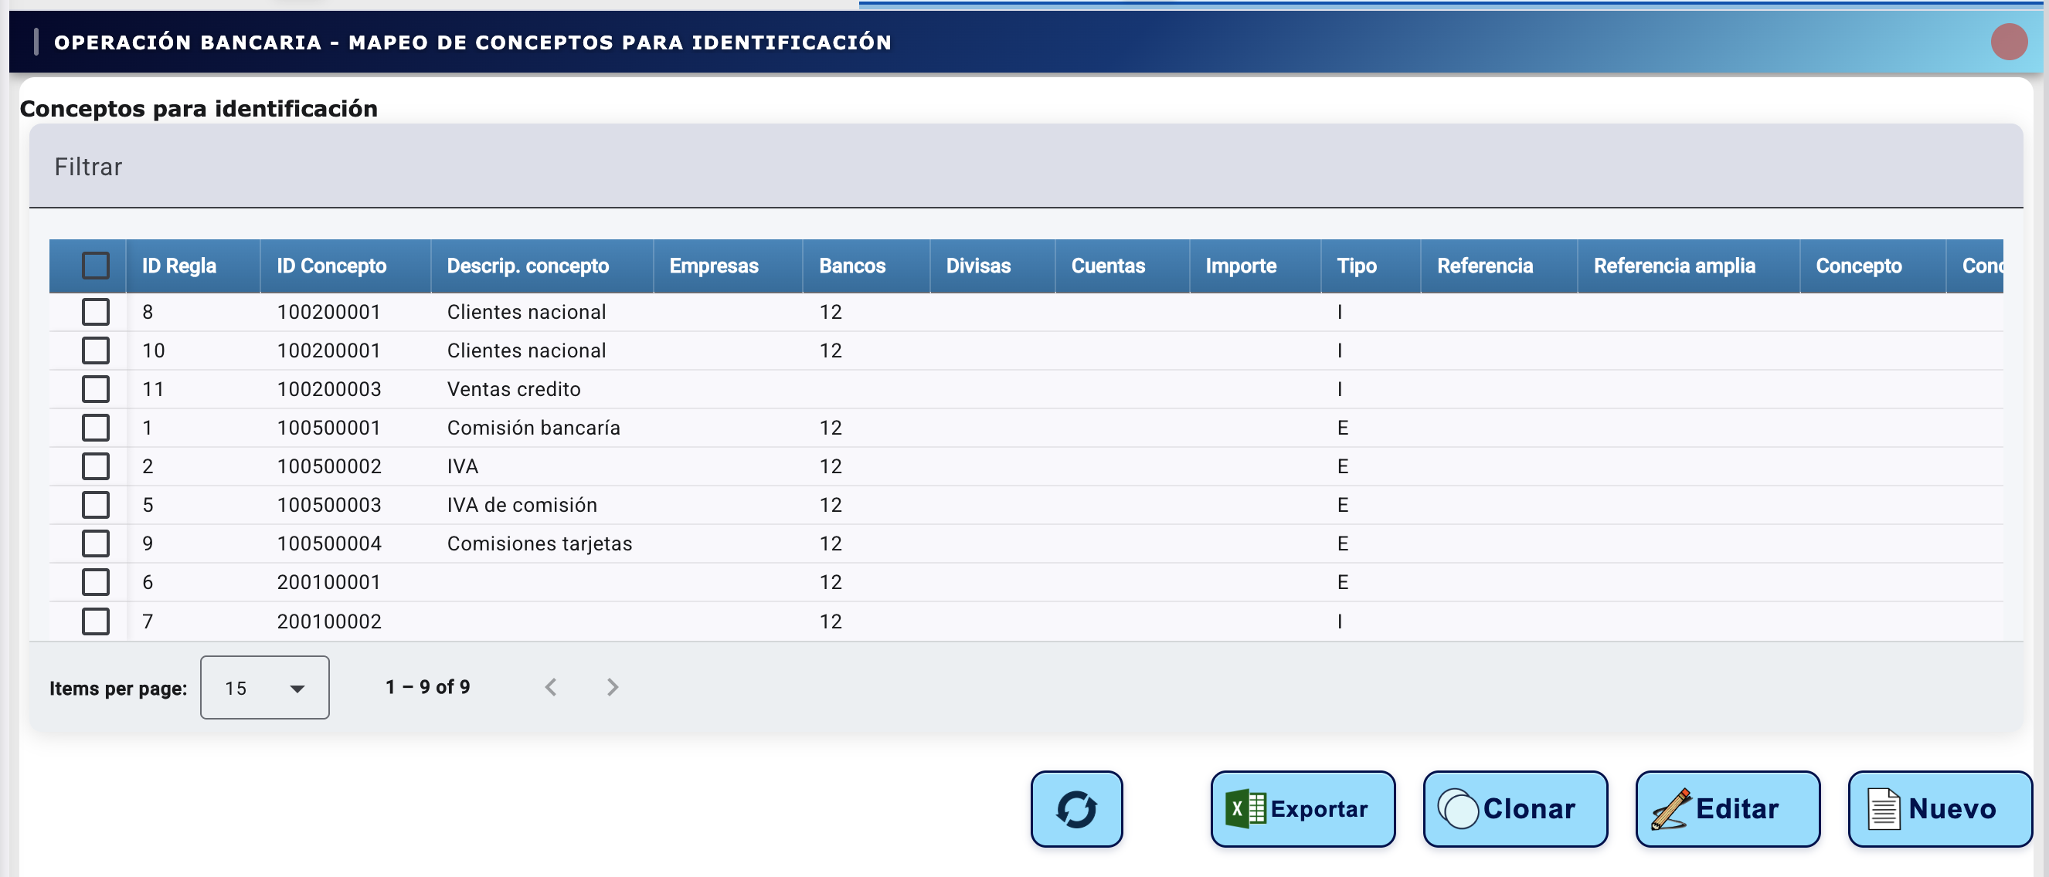The width and height of the screenshot is (2049, 877).
Task: Go to previous page arrow
Action: tap(550, 687)
